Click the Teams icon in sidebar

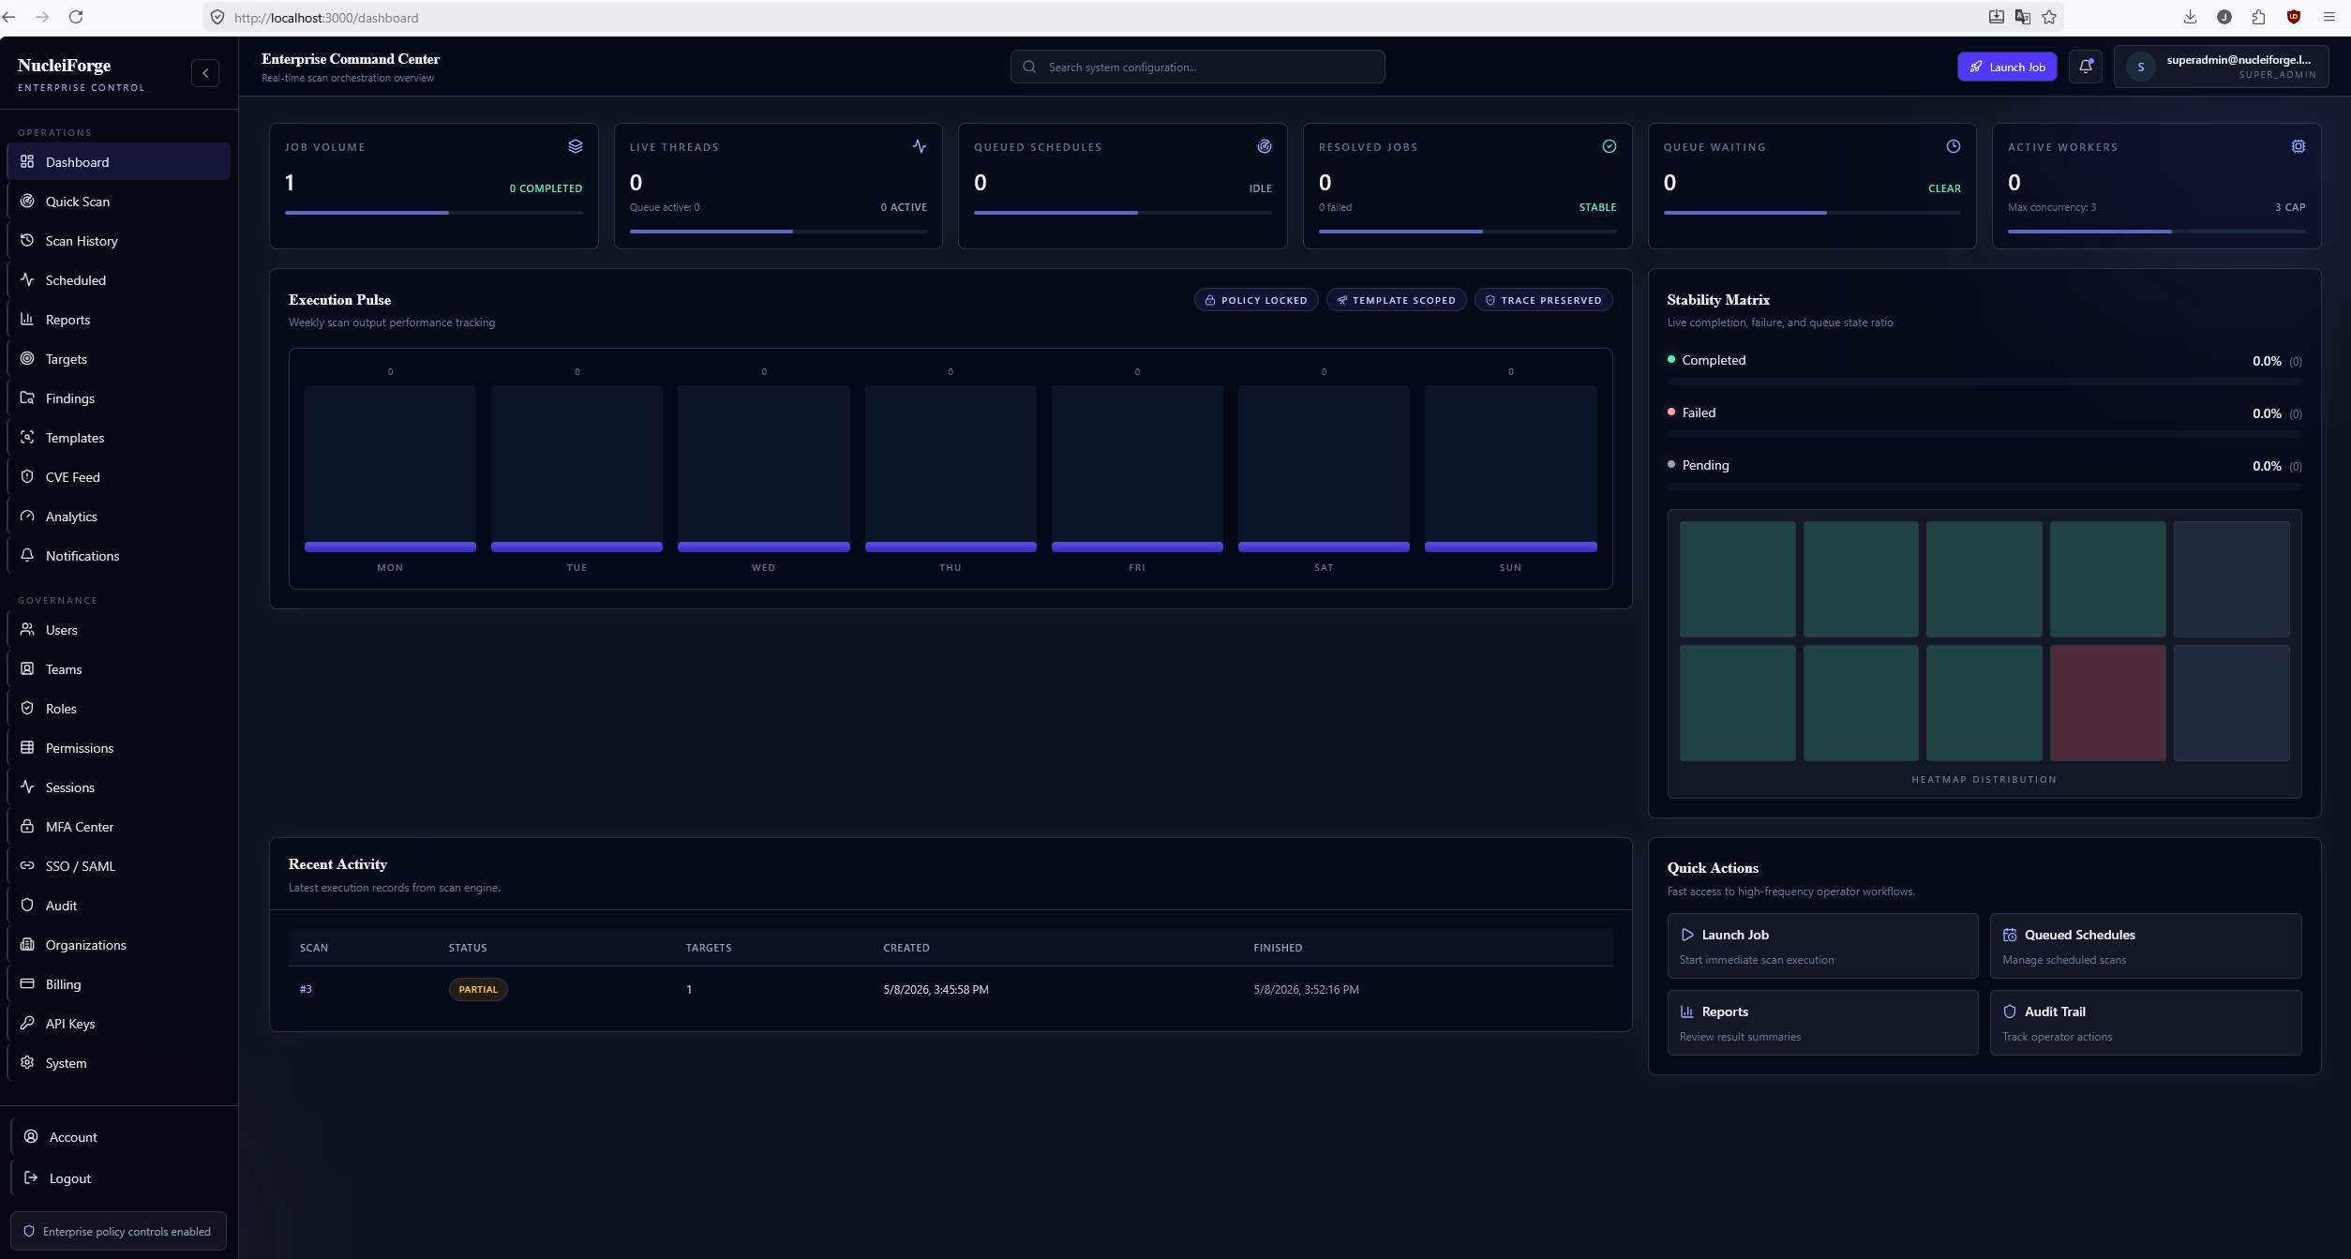pyautogui.click(x=27, y=668)
